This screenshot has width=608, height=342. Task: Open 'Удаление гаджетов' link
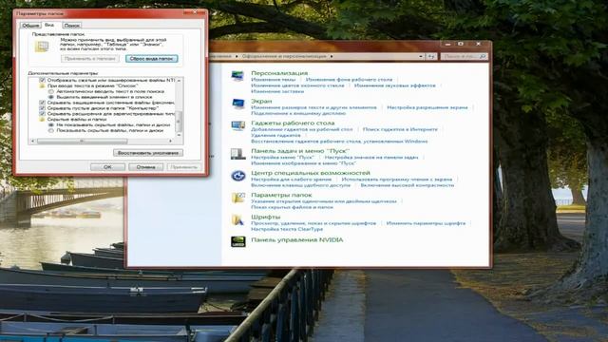coord(275,135)
